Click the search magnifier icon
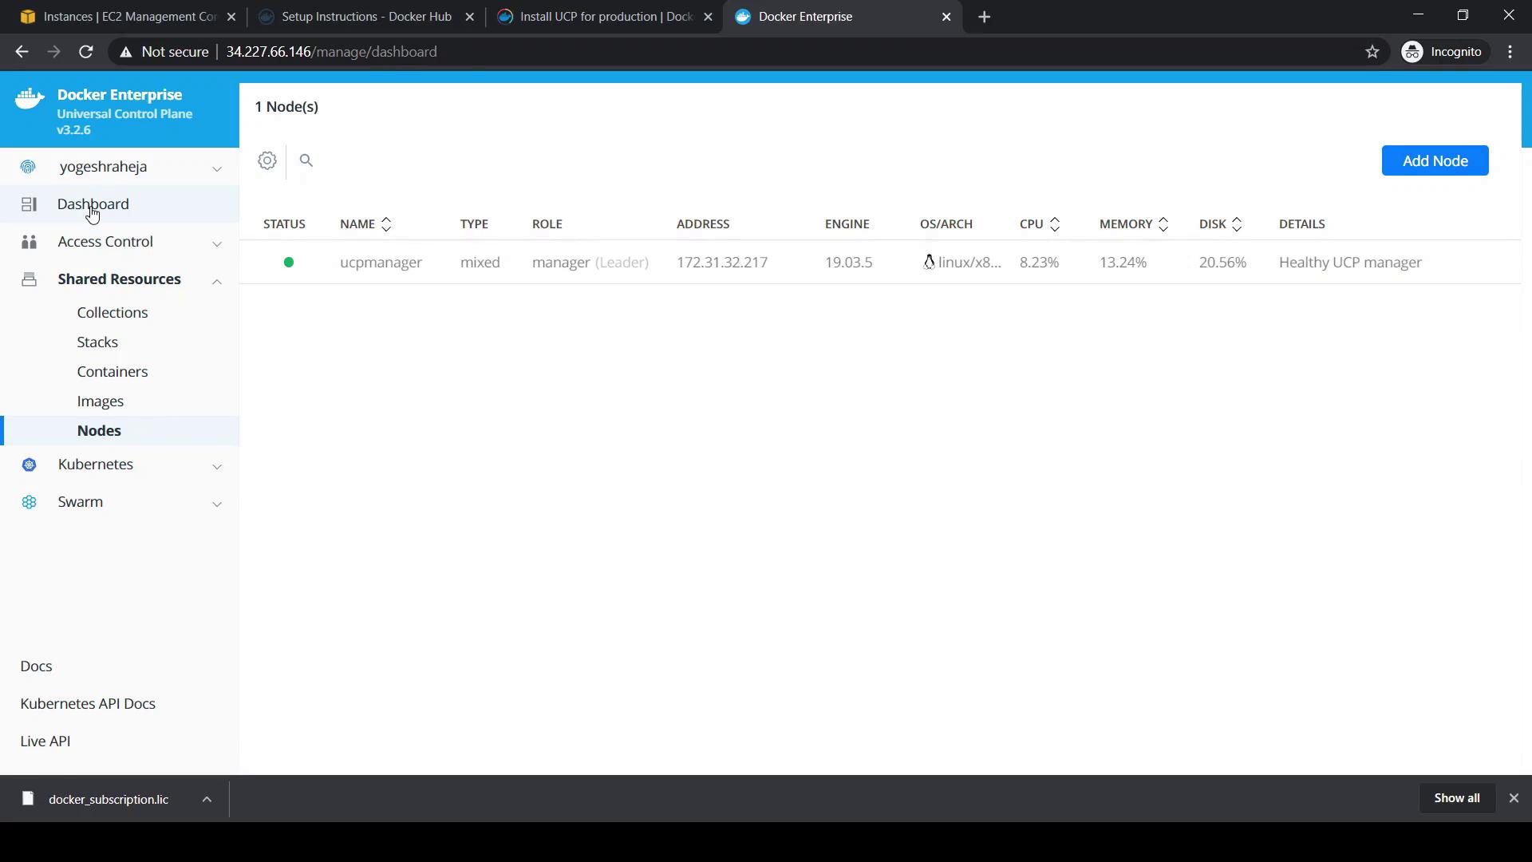 coord(306,160)
